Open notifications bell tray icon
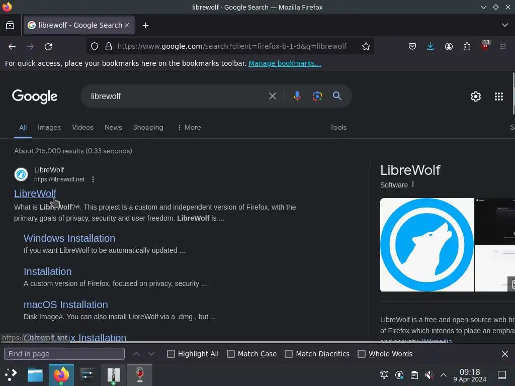This screenshot has width=515, height=386. 384,375
